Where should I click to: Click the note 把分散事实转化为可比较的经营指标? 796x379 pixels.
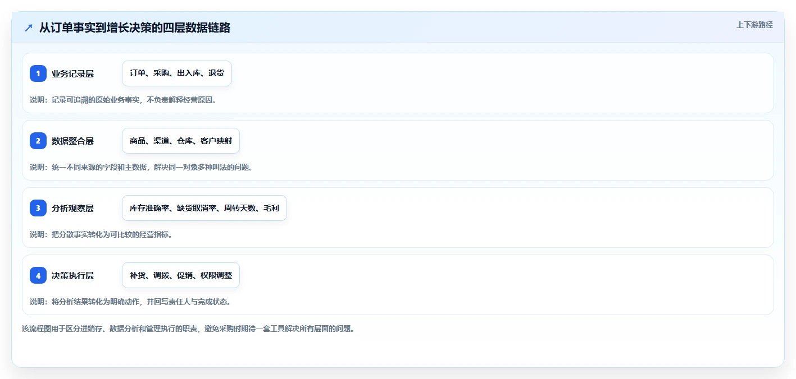[111, 234]
